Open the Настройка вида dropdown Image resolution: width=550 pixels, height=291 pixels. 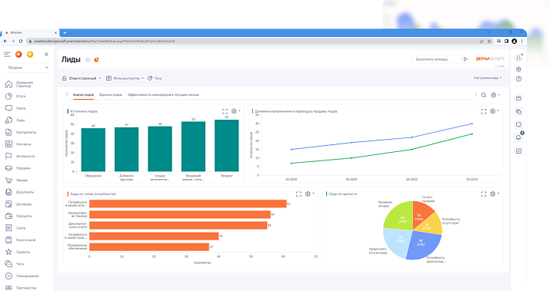[x=488, y=78]
